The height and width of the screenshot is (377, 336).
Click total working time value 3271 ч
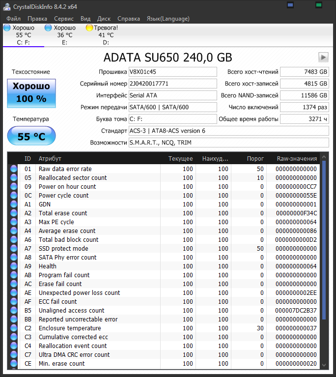[x=305, y=119]
